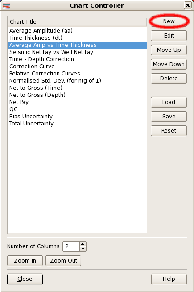Save the chart configuration
194x292 pixels.
pos(169,117)
